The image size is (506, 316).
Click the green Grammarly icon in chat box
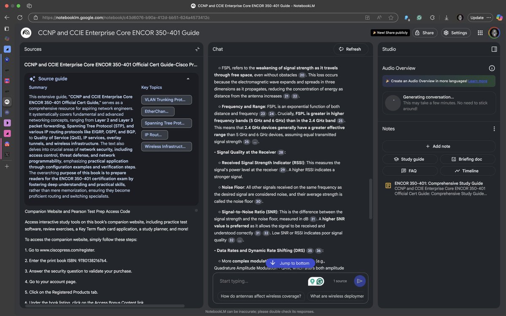[x=320, y=281]
